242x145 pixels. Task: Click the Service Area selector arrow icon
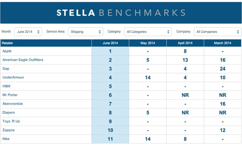click(x=100, y=32)
